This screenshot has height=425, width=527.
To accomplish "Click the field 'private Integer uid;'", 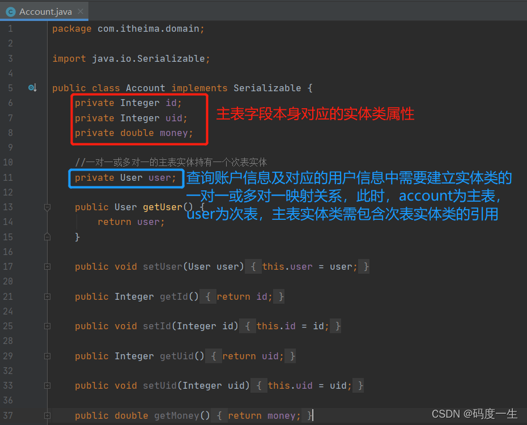I will pos(131,118).
